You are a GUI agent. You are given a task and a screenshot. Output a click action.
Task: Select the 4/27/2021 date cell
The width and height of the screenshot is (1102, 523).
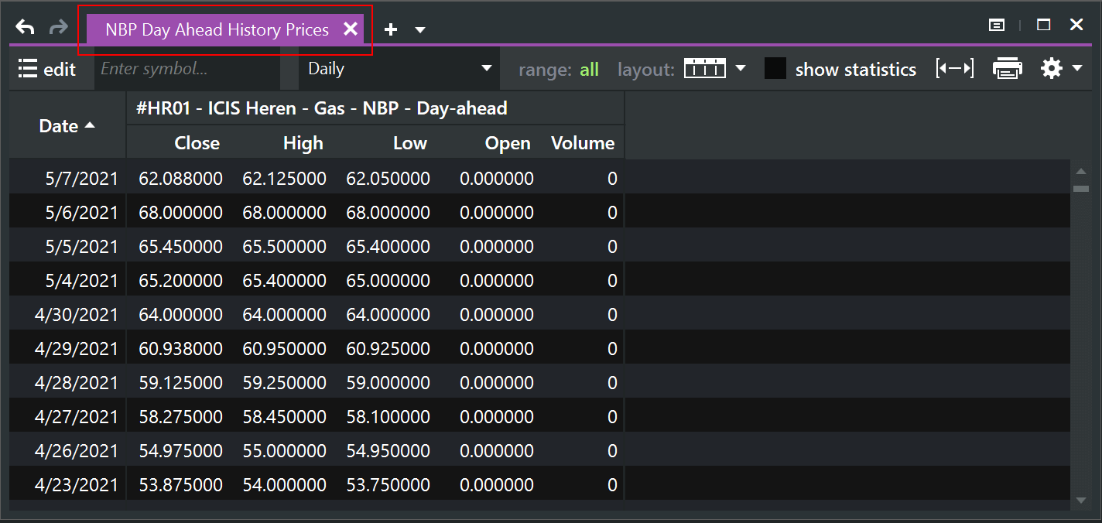click(67, 417)
